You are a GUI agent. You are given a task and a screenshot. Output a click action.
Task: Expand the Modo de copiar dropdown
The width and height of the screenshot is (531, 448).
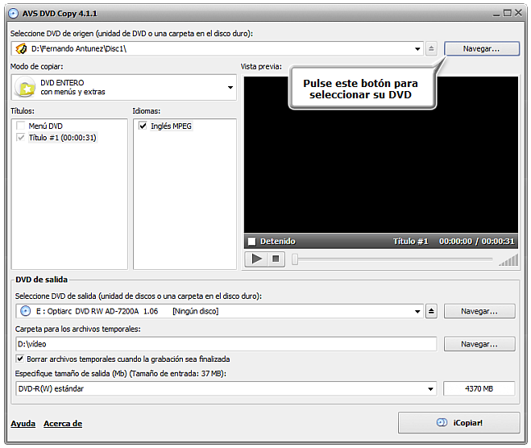(x=230, y=87)
